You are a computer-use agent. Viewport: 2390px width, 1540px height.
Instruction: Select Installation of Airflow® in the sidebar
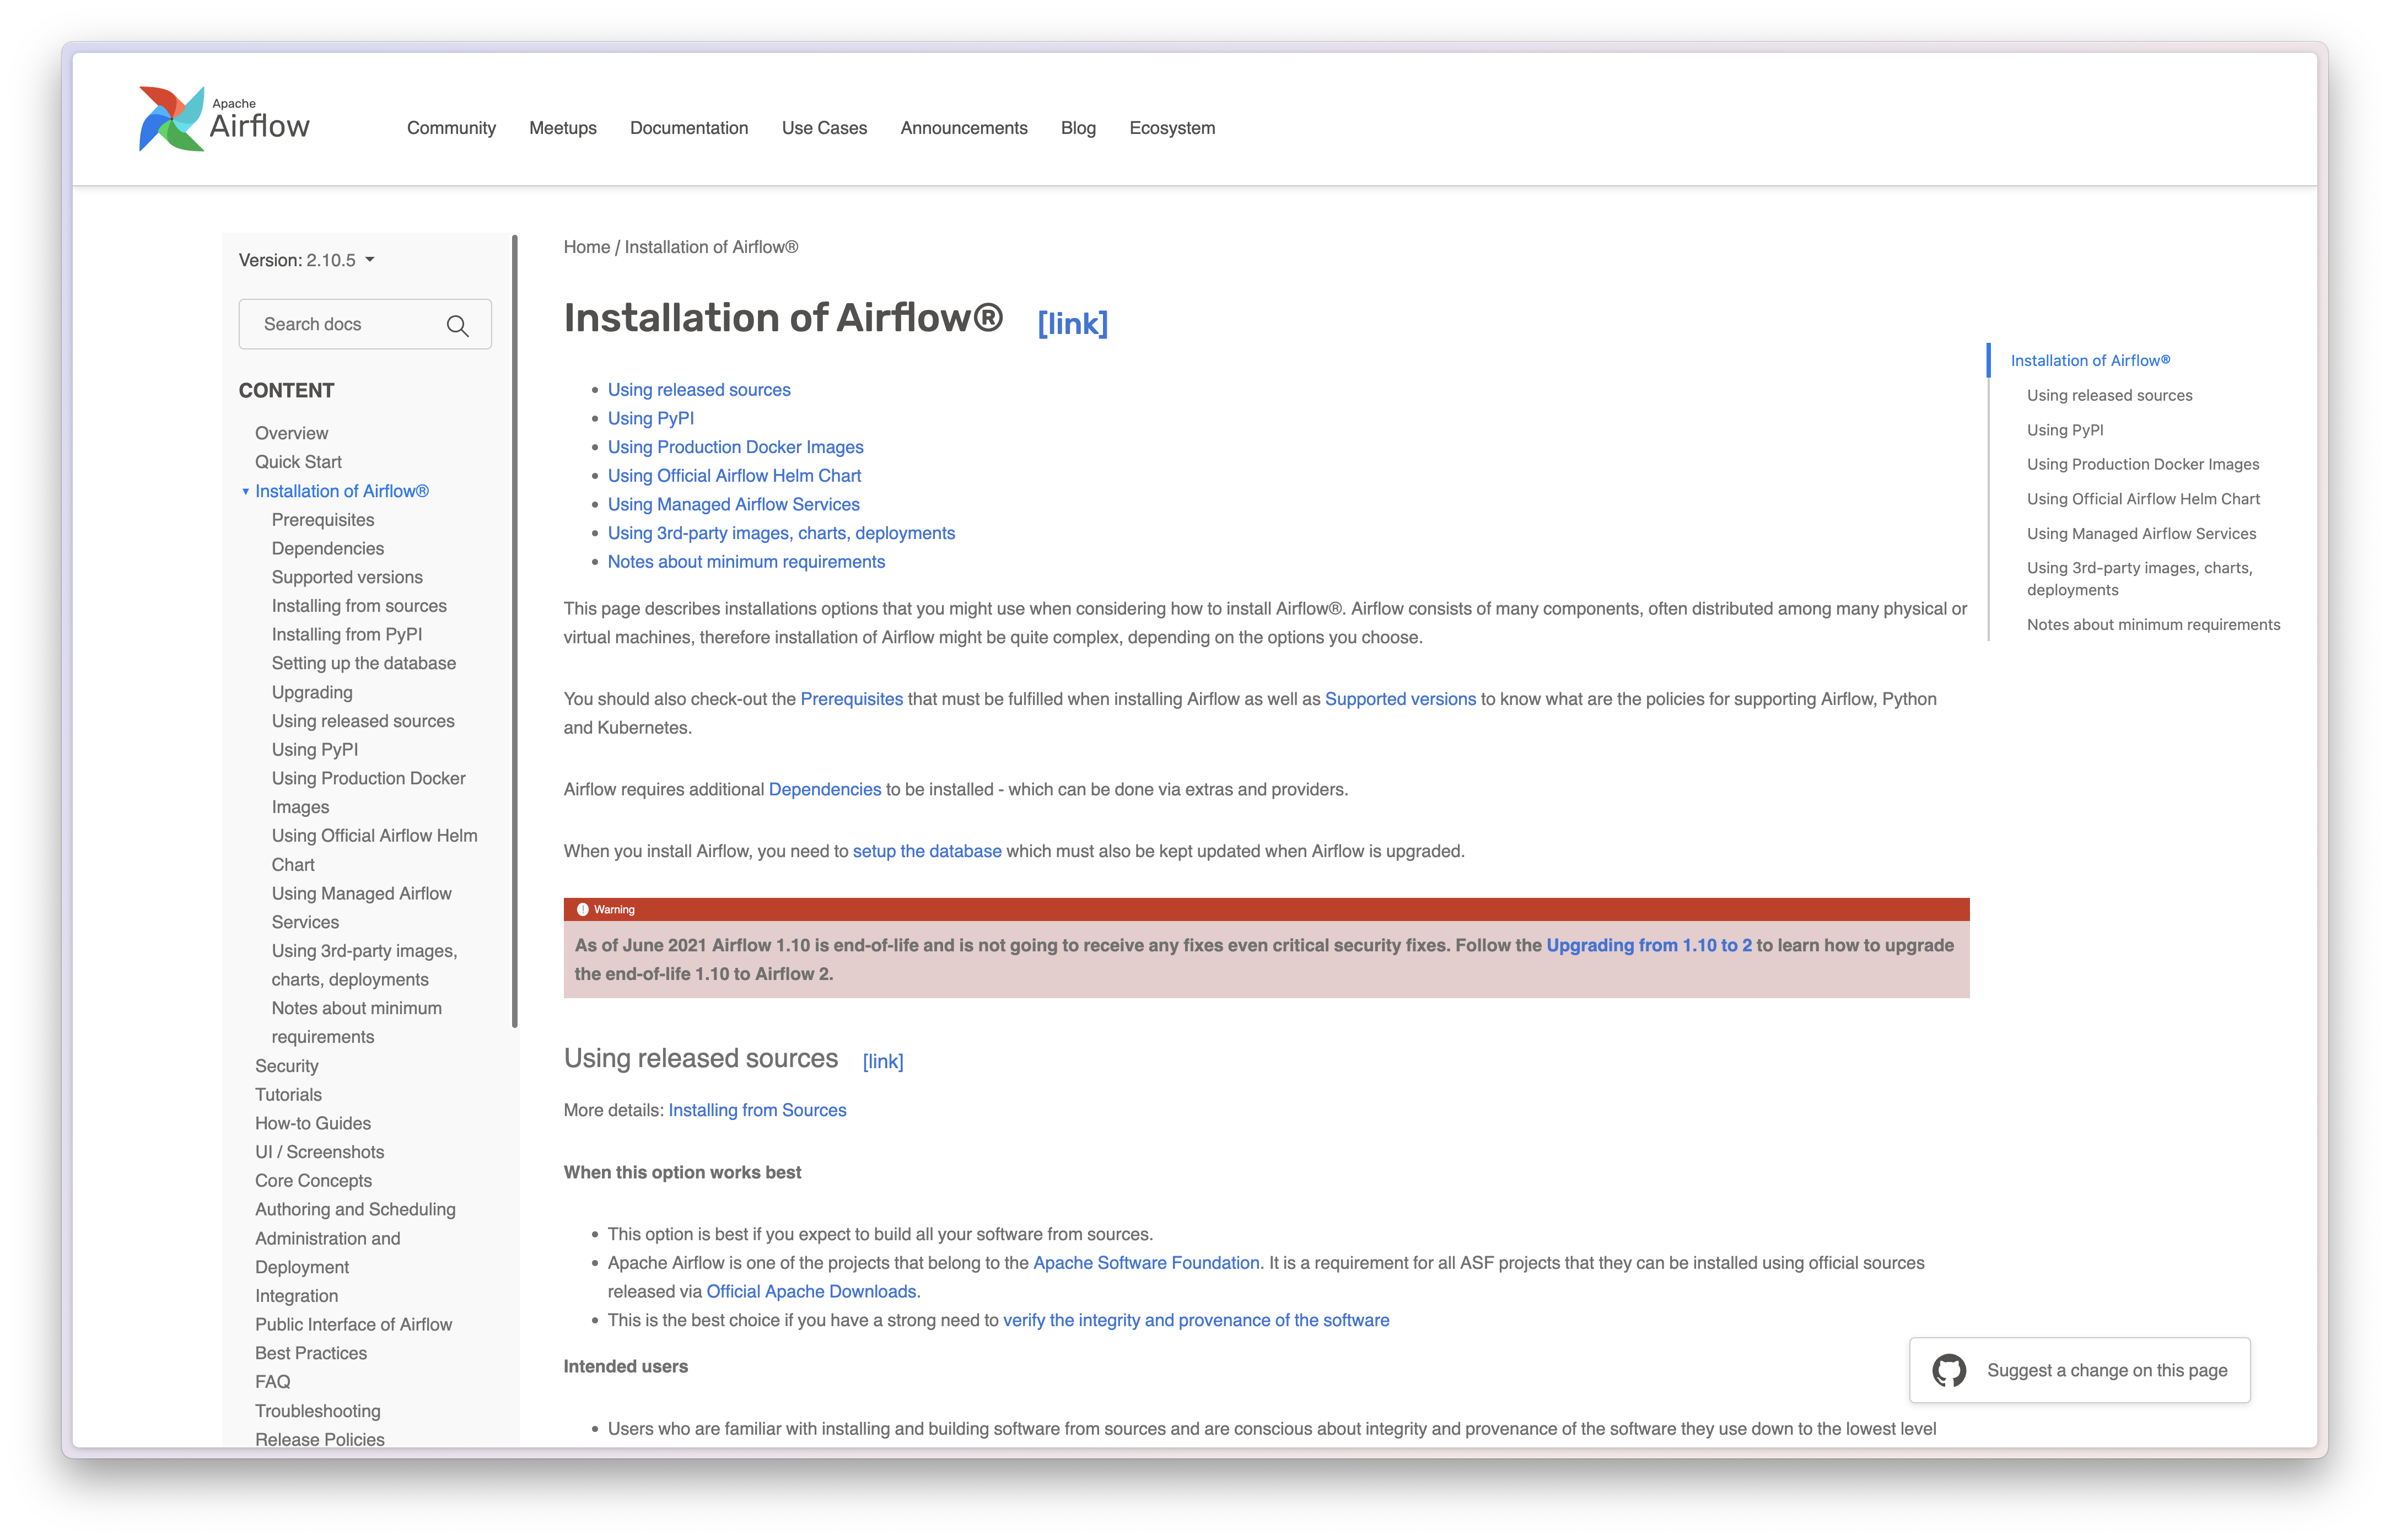pos(342,491)
